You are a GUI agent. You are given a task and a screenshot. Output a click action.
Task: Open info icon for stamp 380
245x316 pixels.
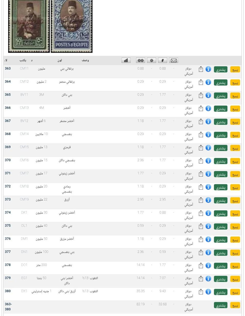[208, 292]
